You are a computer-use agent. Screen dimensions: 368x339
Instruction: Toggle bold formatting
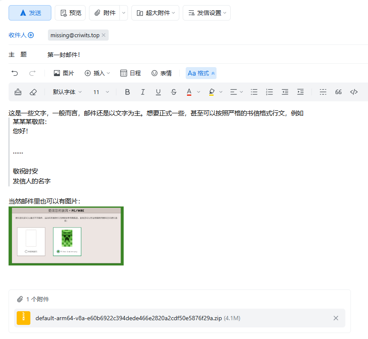coord(127,92)
